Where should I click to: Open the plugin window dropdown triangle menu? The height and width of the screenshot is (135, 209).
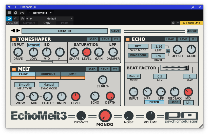(x=9, y=7)
